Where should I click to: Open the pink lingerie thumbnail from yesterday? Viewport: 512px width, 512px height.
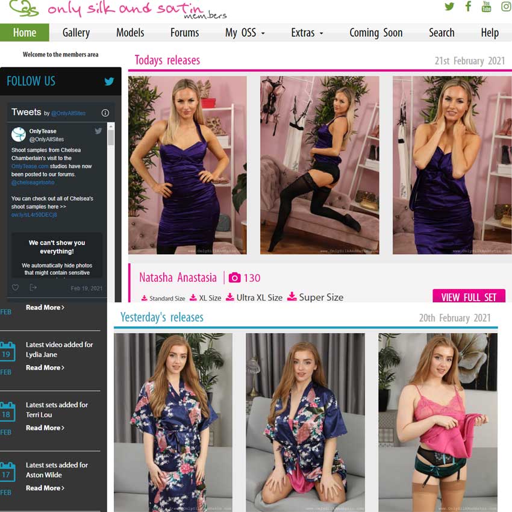point(438,422)
